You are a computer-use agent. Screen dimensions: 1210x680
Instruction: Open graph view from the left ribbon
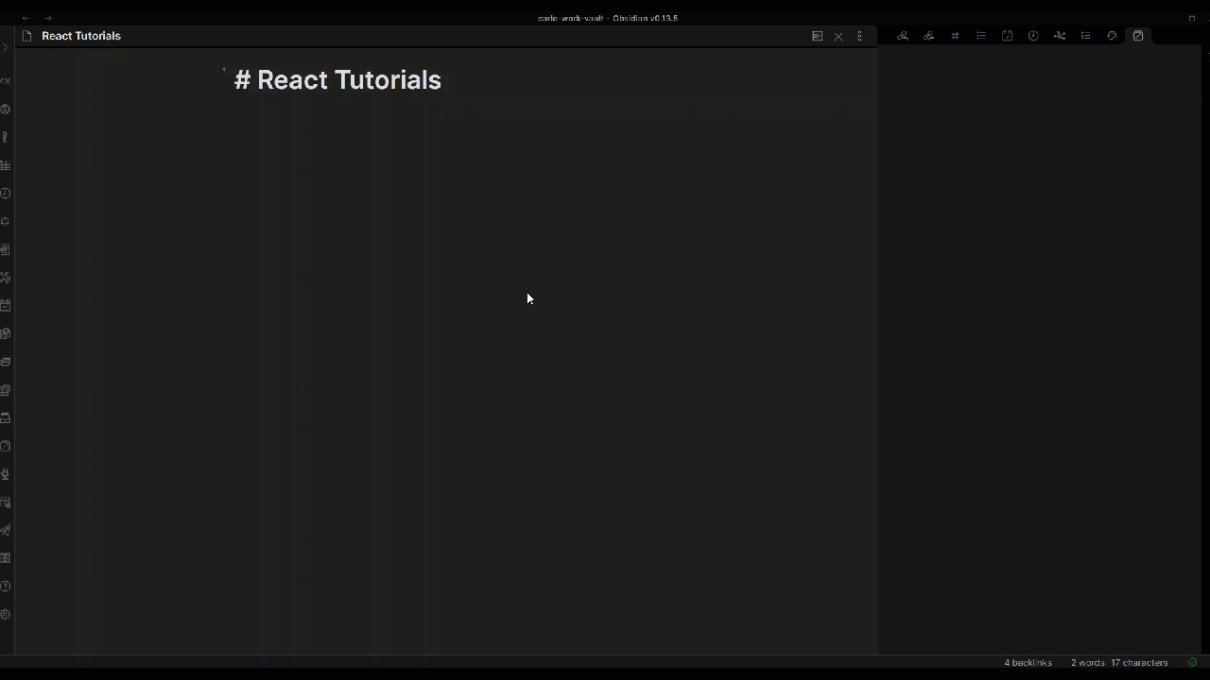[x=5, y=278]
